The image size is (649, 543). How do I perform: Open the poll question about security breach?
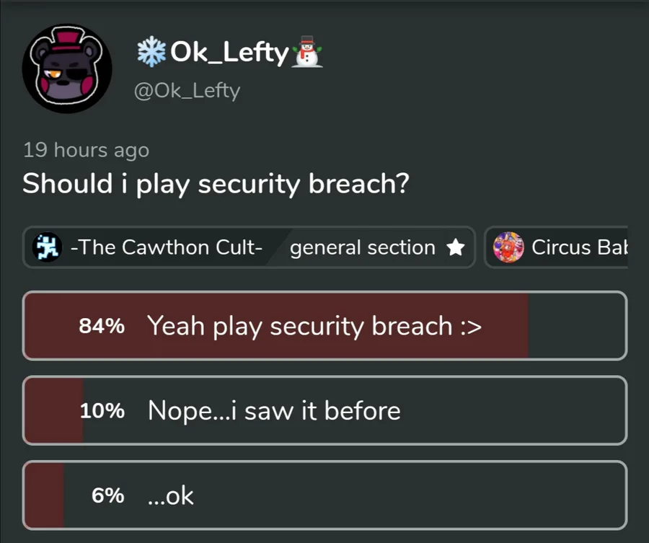point(216,183)
